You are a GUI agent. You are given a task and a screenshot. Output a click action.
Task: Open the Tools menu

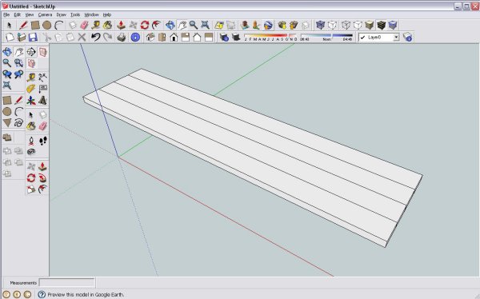pos(75,14)
